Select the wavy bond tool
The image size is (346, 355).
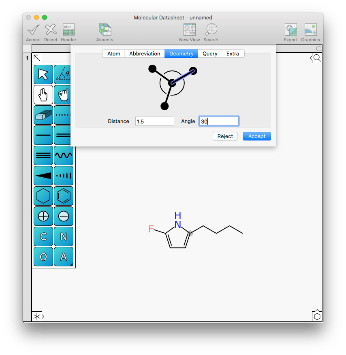tap(64, 156)
